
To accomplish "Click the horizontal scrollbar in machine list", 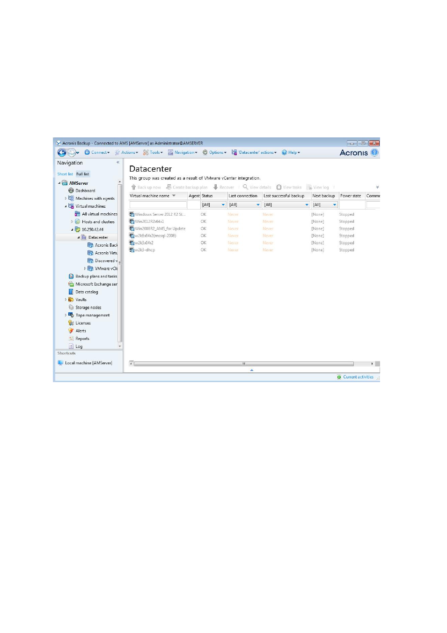I will click(x=243, y=363).
